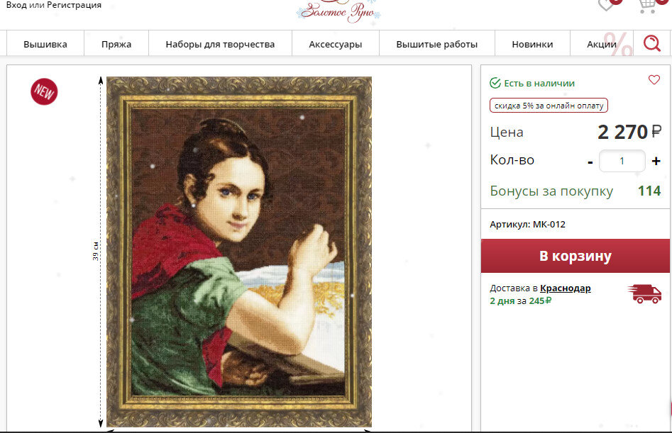
Task: Click the embroidered portrait product image
Action: tap(238, 252)
